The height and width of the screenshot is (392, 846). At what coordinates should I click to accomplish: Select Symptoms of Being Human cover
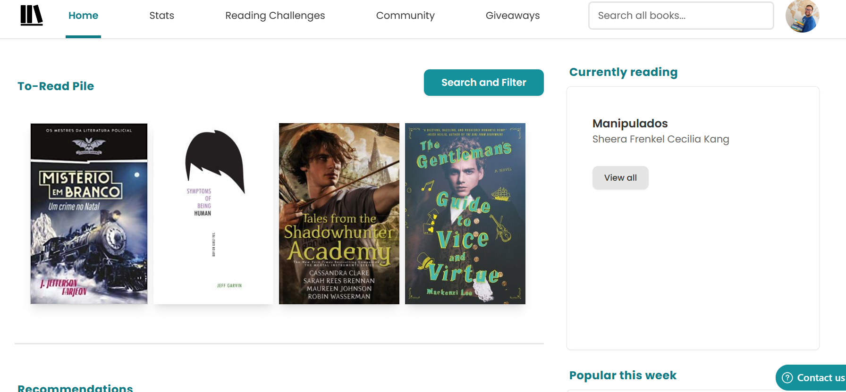[213, 213]
